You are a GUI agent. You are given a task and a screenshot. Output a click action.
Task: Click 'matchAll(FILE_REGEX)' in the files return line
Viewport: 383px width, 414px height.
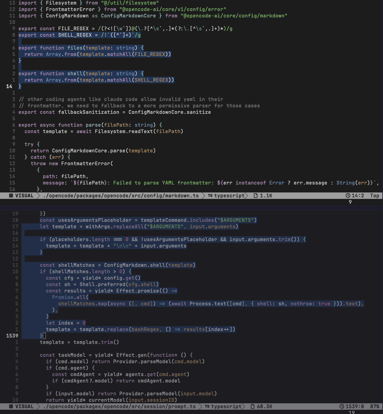coord(139,54)
